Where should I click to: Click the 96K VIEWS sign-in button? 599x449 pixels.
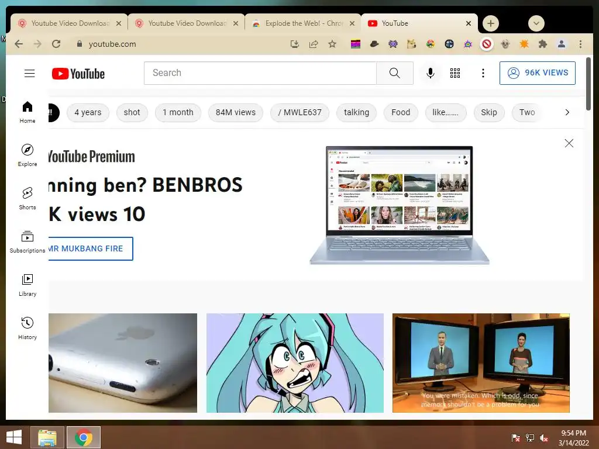[x=537, y=73]
